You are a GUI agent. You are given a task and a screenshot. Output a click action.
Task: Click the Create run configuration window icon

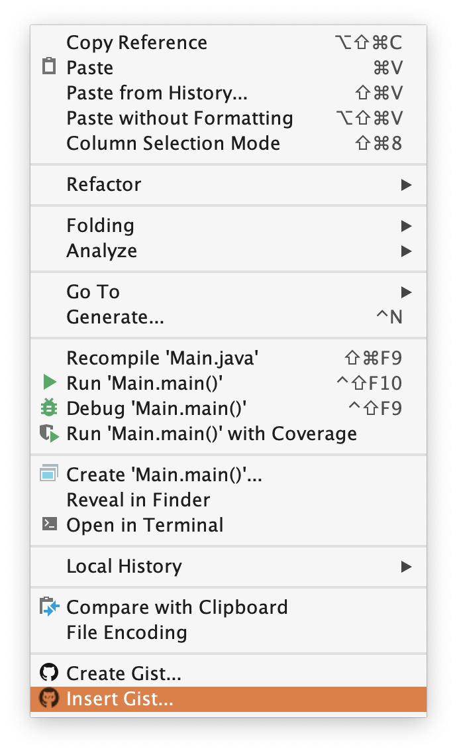[x=49, y=475]
